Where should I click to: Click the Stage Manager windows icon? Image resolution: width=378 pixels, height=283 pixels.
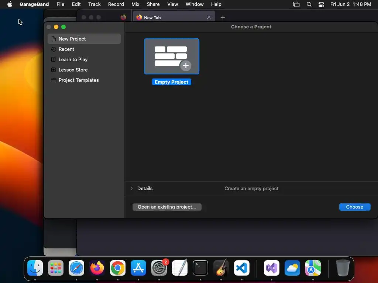pyautogui.click(x=296, y=4)
